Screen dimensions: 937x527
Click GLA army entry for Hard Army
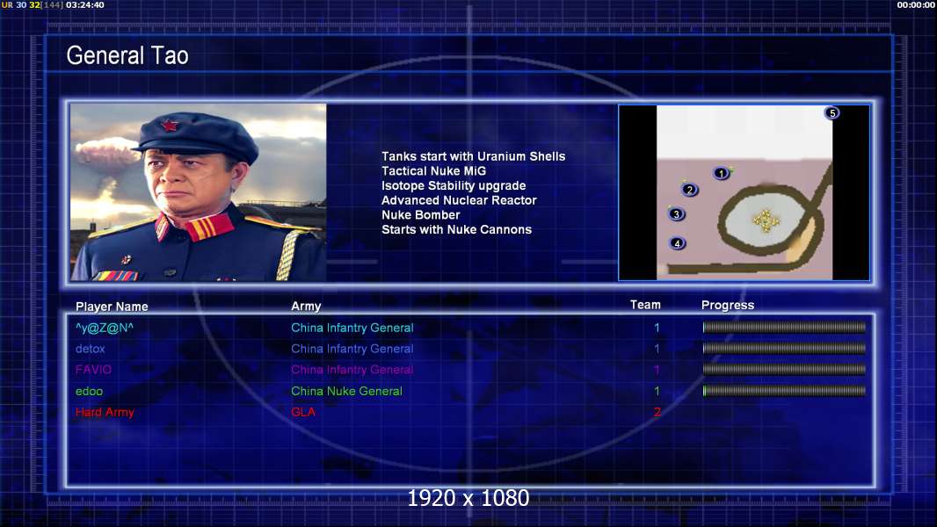coord(303,412)
